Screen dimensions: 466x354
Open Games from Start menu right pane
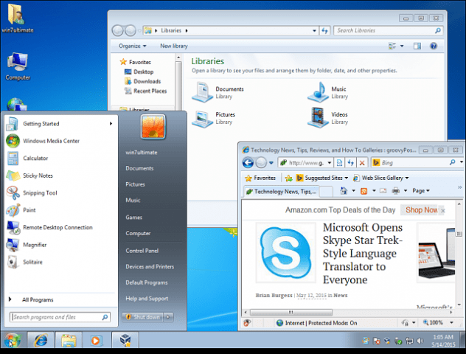[x=133, y=218]
